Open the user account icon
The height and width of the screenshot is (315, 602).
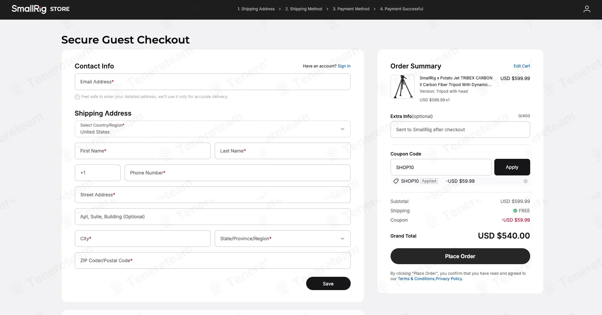[x=587, y=9]
